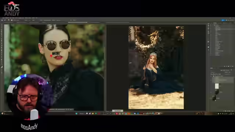Image resolution: width=235 pixels, height=132 pixels.
Task: Select the white layer mask thumbnail in Layers panel
Action: 217,86
